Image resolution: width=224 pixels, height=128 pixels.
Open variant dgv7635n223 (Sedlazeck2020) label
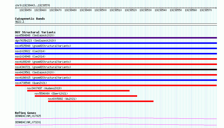pyautogui.click(x=35, y=41)
